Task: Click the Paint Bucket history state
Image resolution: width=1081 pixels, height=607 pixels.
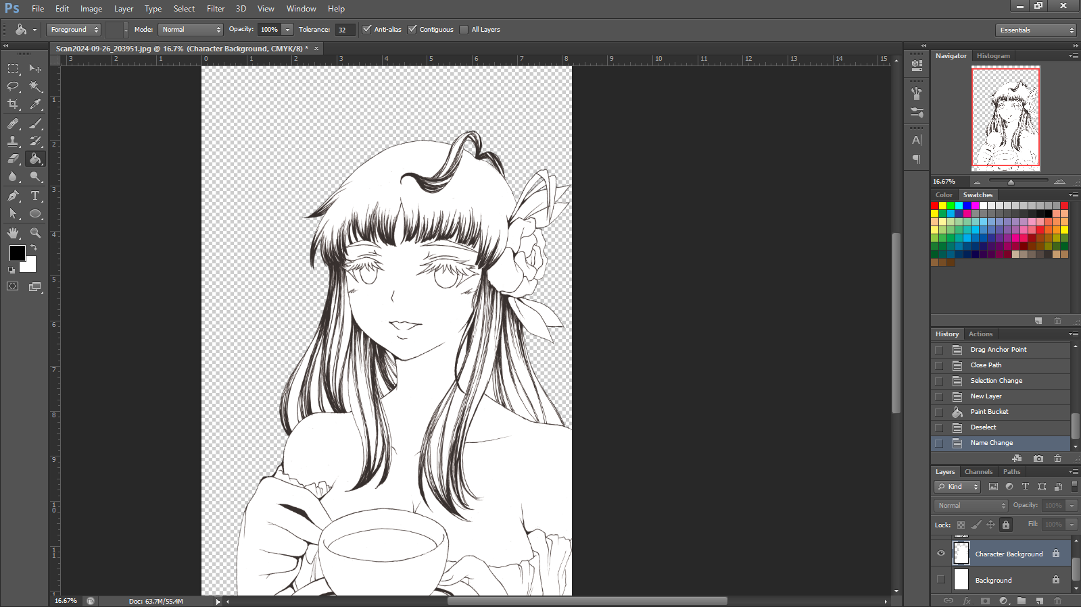Action: [x=989, y=412]
